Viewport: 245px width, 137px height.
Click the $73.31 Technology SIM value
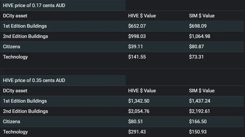(196, 57)
